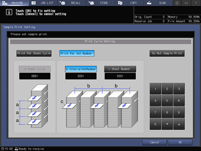
Task: Click the down arrow keypad key
Action: coord(167,124)
